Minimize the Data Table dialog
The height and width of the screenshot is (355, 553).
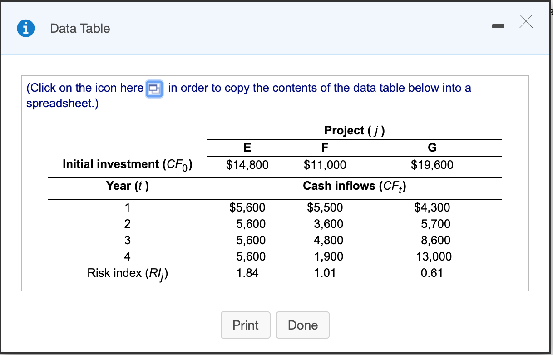pyautogui.click(x=498, y=27)
